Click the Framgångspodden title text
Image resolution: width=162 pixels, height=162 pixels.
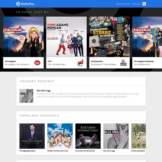coord(28,151)
